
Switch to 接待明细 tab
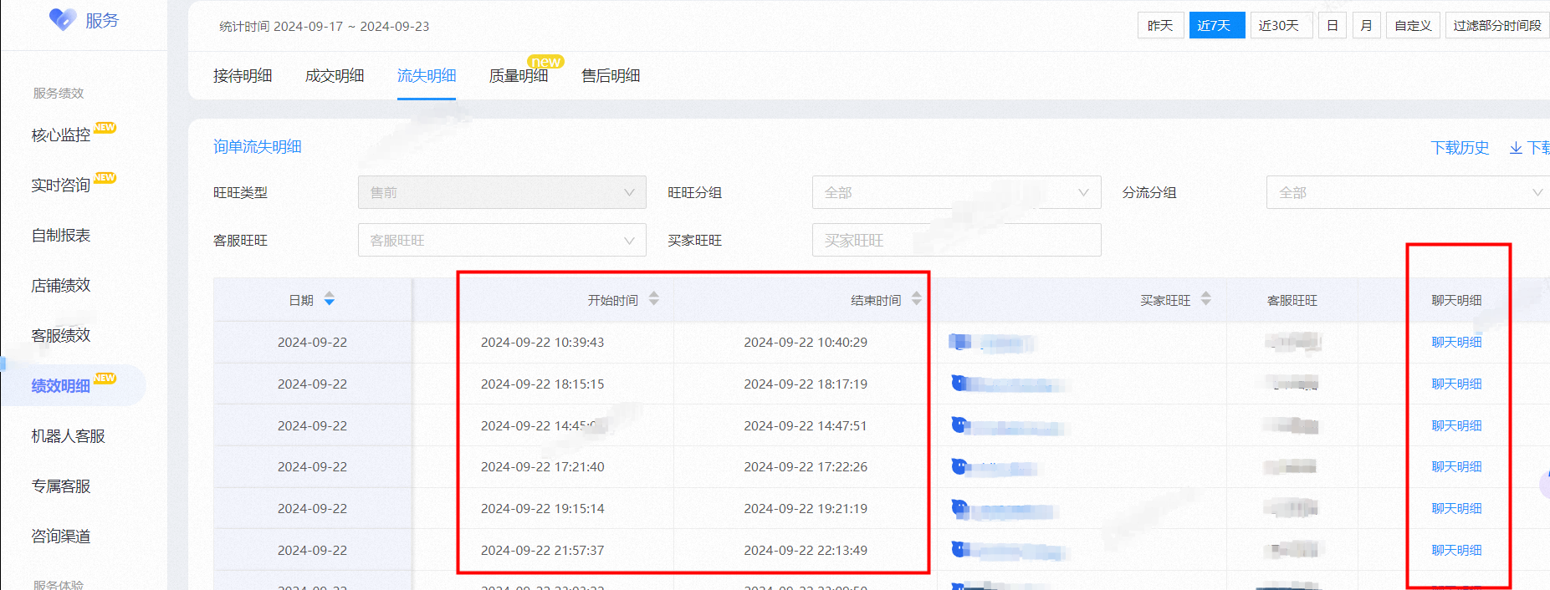point(243,76)
